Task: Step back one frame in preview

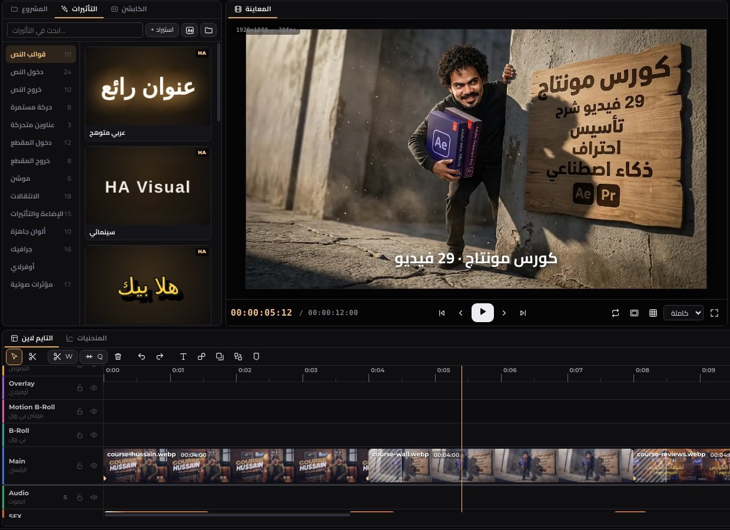Action: (461, 313)
